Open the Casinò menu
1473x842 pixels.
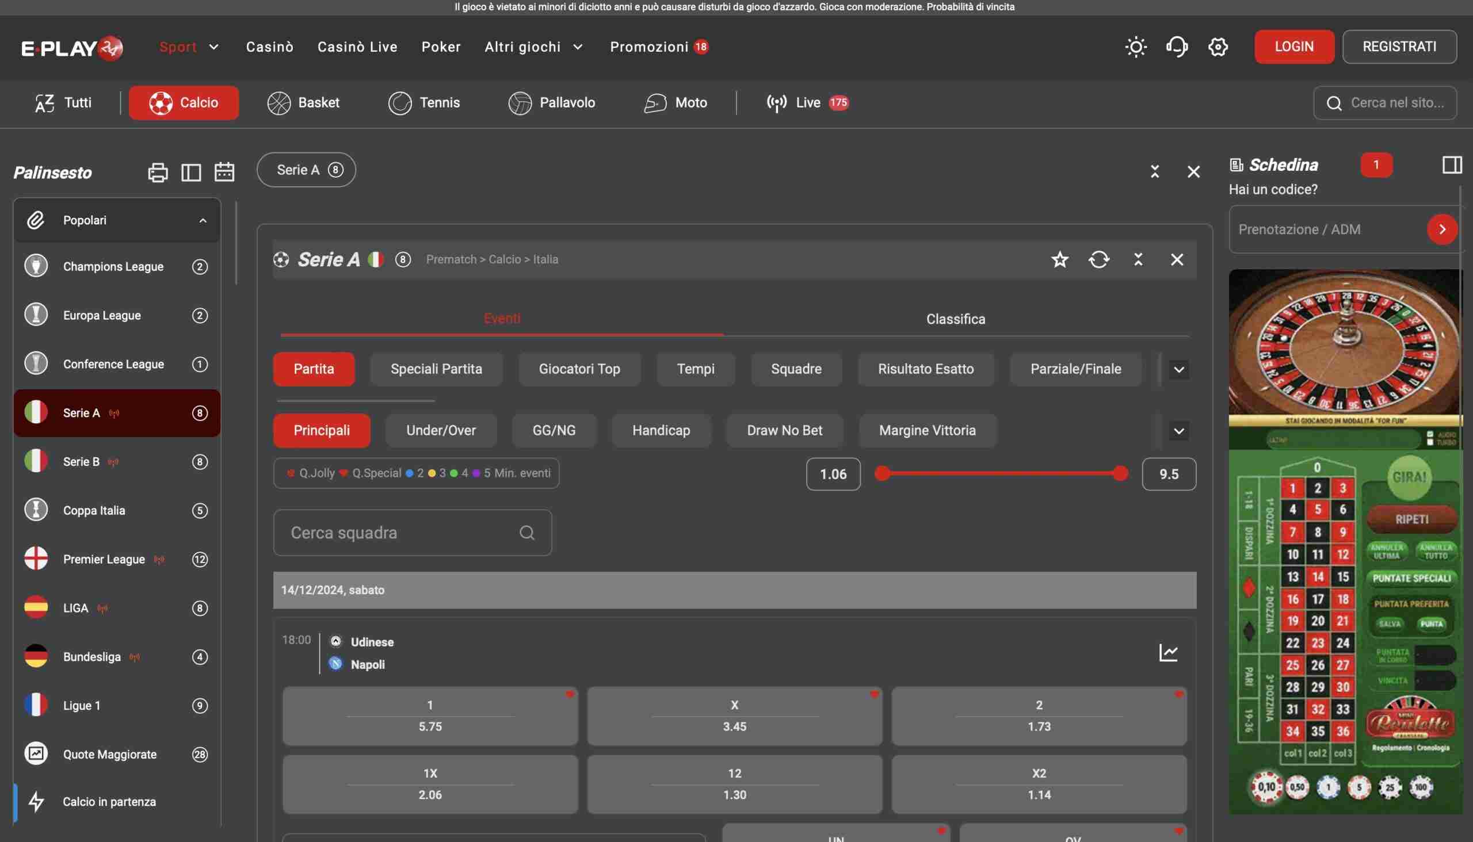click(x=270, y=47)
